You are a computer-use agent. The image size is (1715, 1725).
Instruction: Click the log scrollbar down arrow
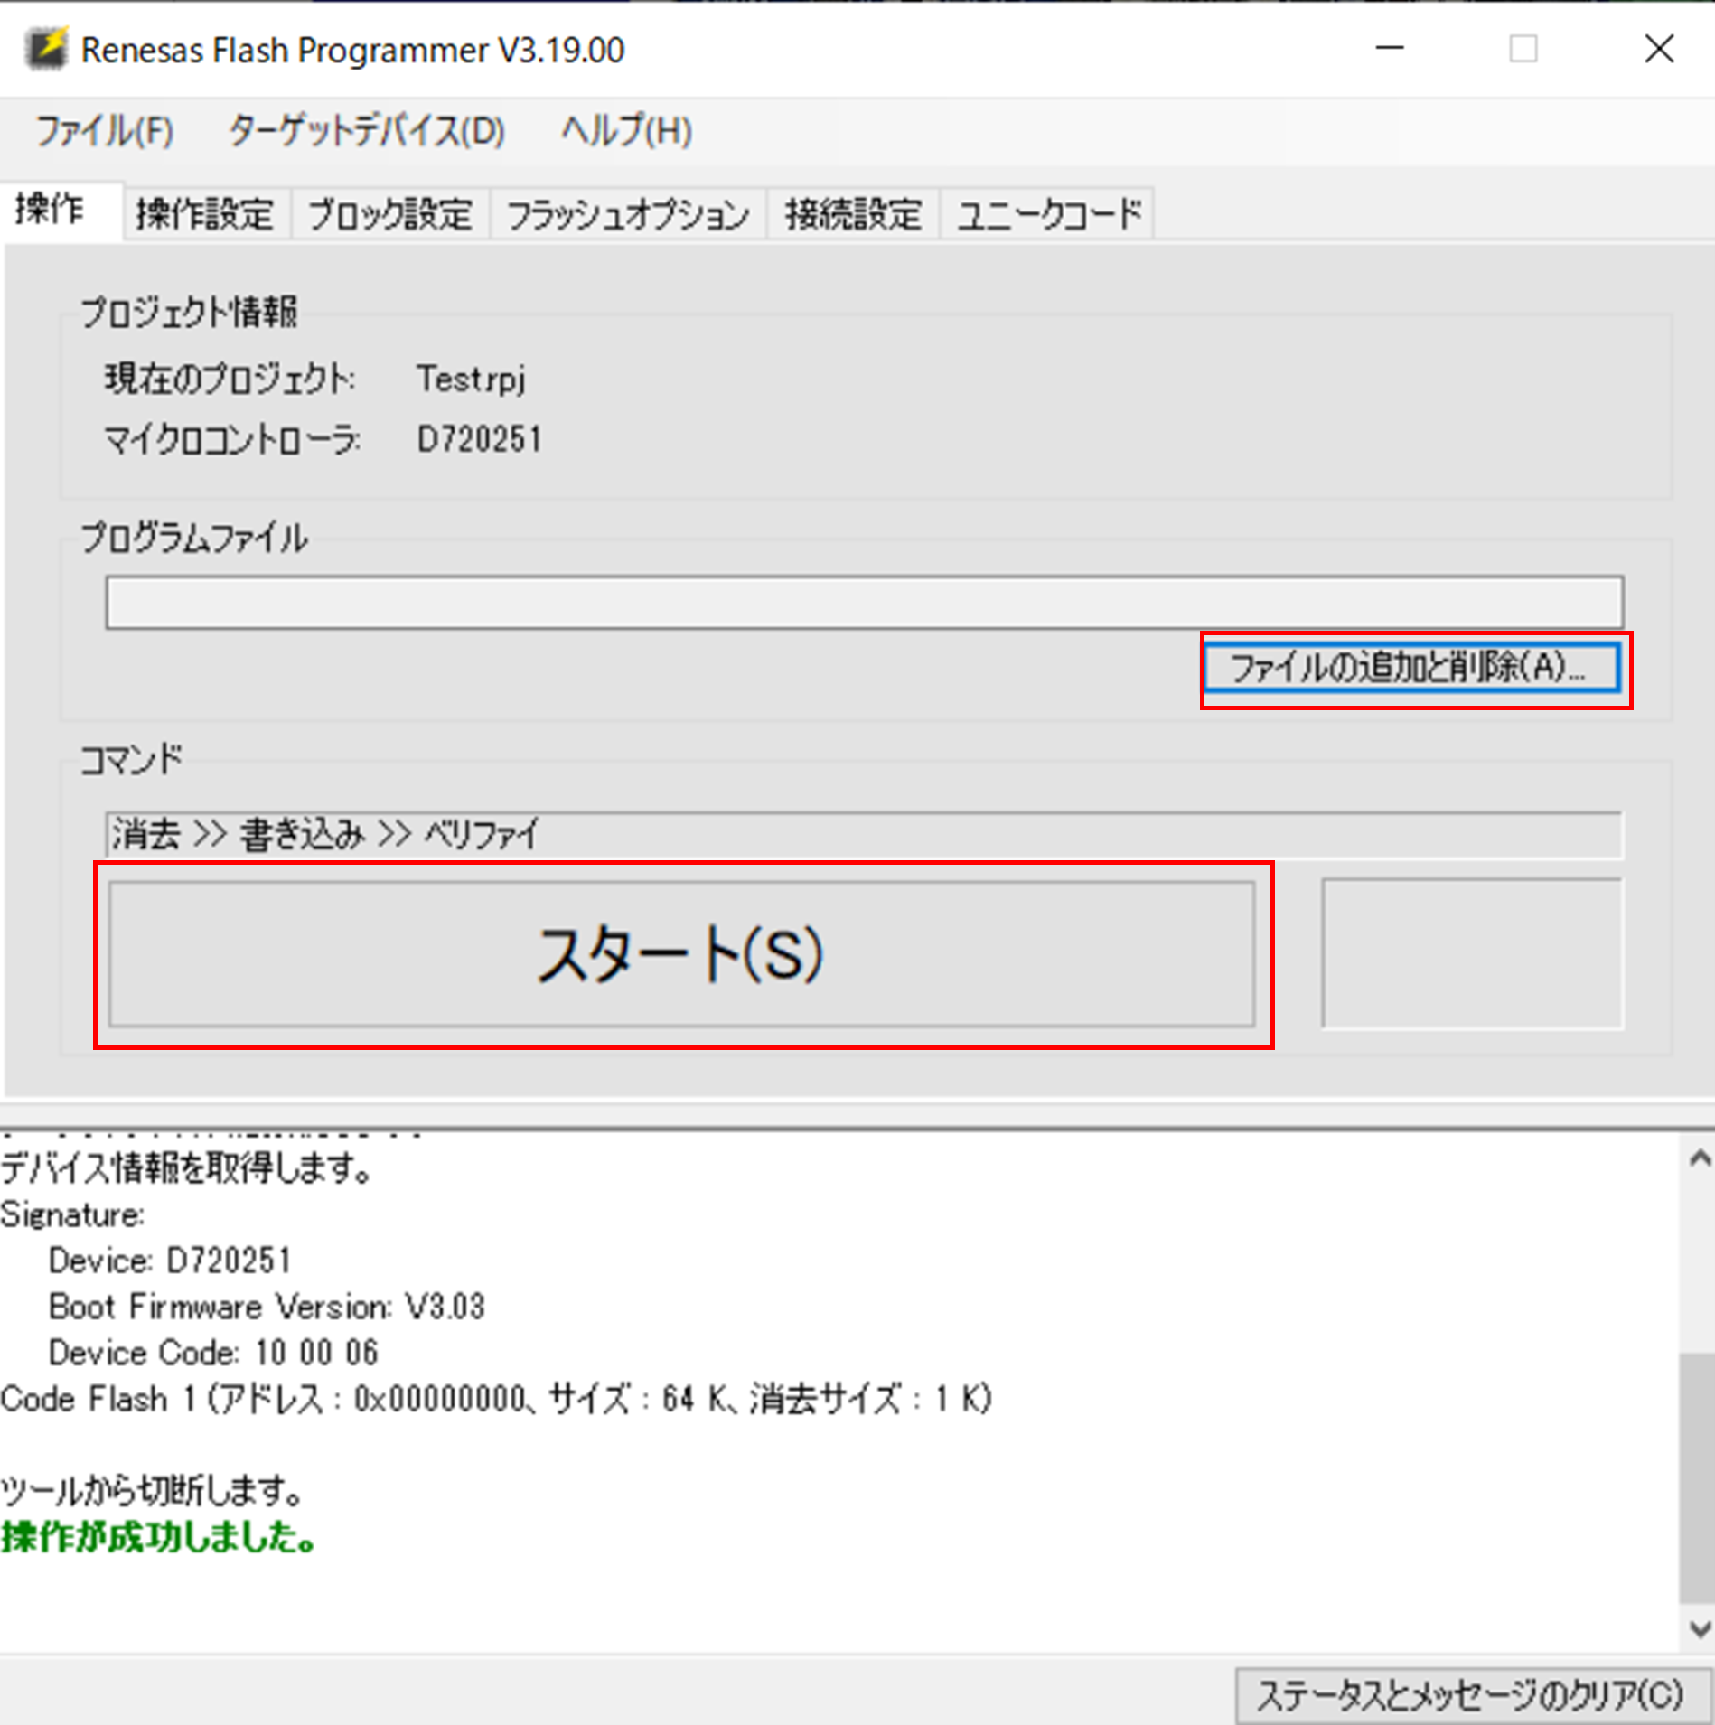pos(1700,1628)
